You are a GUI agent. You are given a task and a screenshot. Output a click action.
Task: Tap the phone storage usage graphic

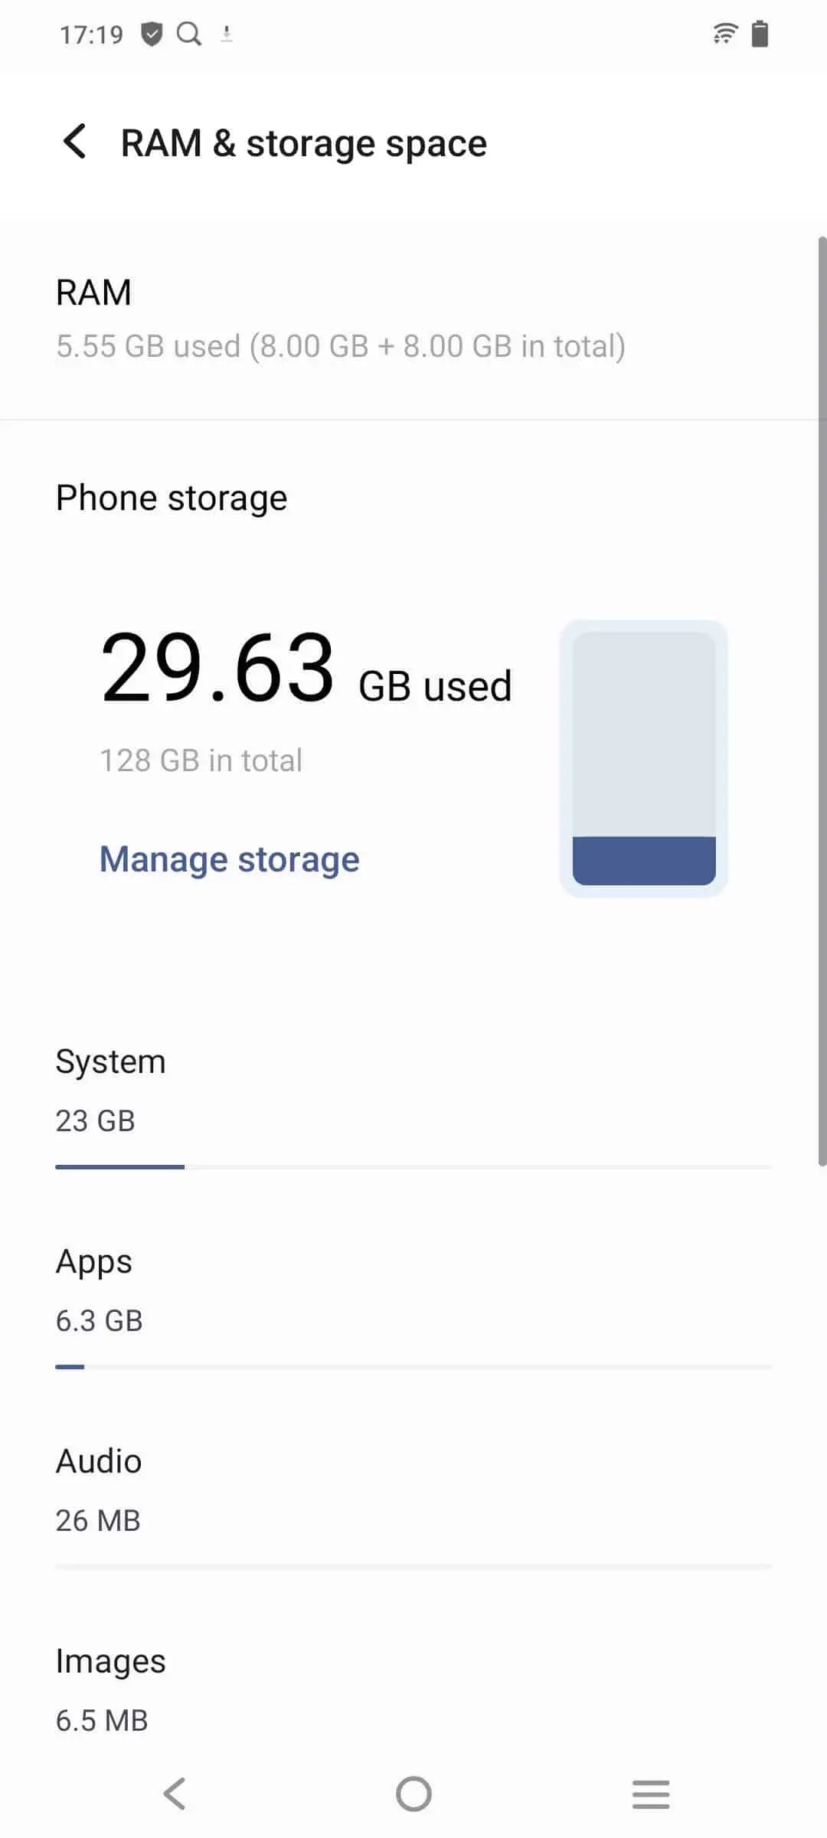coord(644,758)
